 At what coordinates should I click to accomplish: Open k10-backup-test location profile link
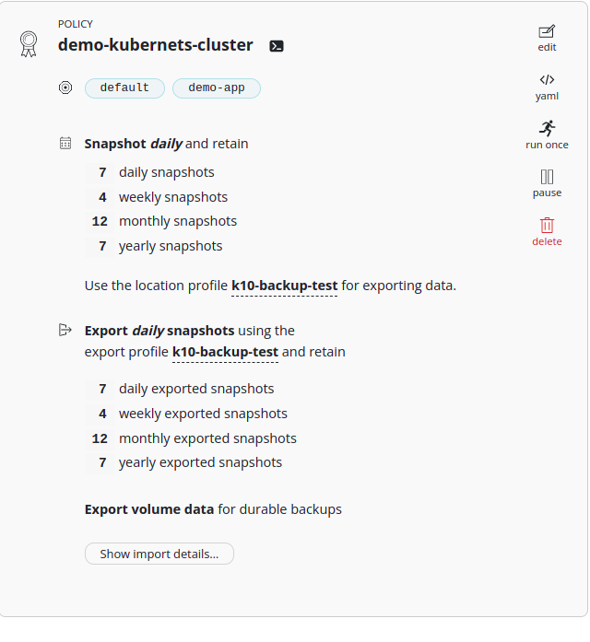[284, 286]
